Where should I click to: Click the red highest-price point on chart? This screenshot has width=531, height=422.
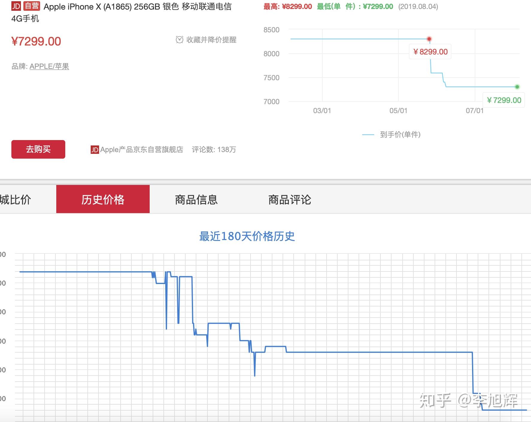(x=429, y=39)
